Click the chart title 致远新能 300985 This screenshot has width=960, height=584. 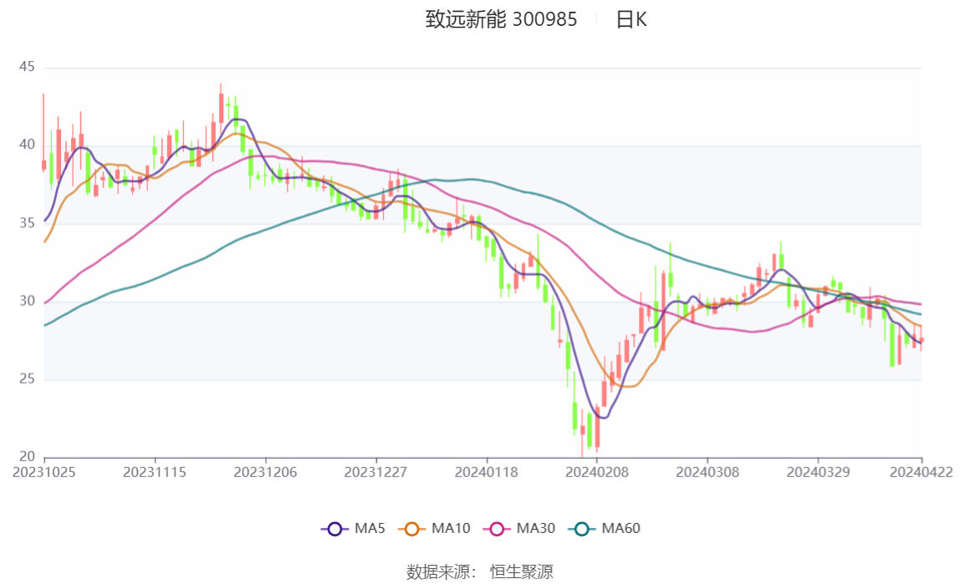pyautogui.click(x=502, y=19)
